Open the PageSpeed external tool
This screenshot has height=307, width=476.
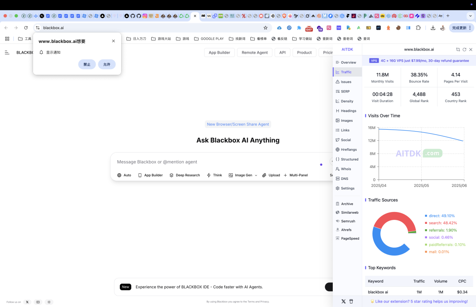tap(347, 238)
